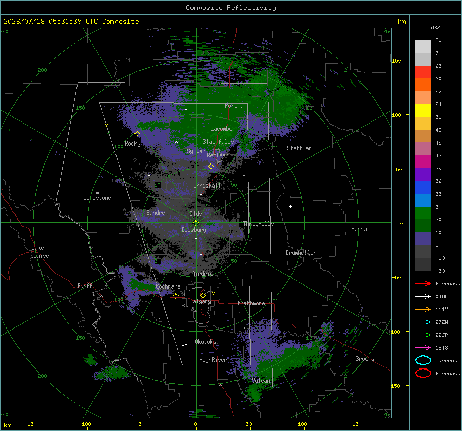Click the Hanna town label
The image size is (462, 431).
[x=359, y=229]
